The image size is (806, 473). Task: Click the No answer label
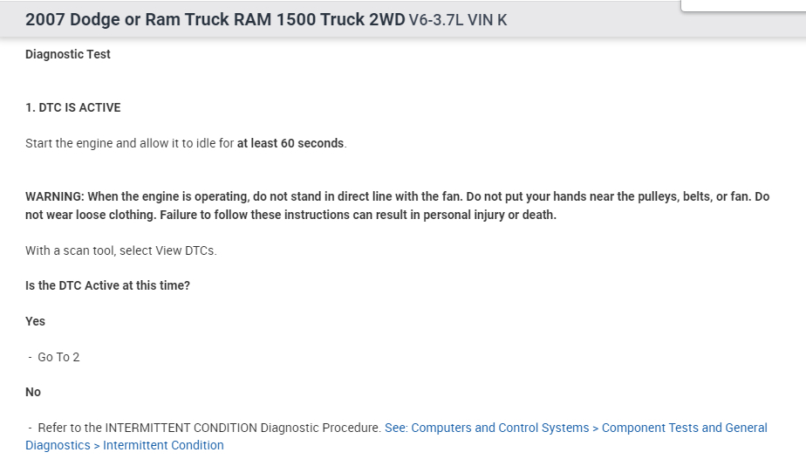click(33, 392)
